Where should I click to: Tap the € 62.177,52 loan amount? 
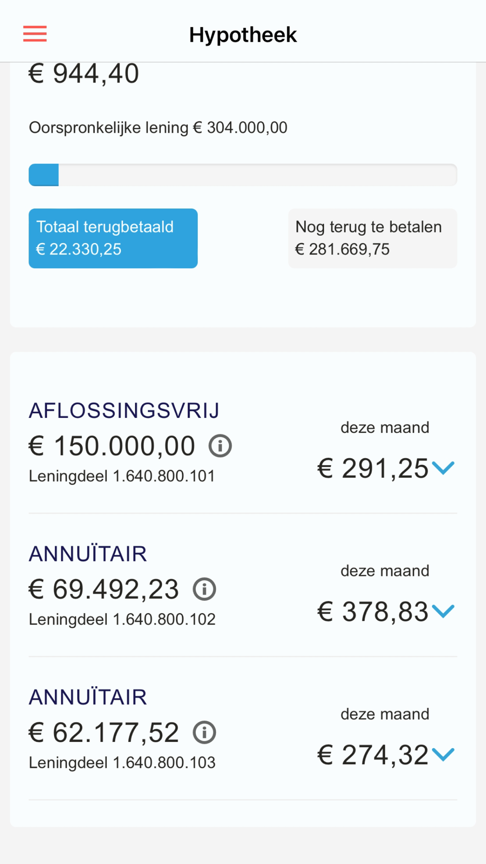coord(104,732)
